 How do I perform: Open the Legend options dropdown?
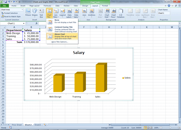(63, 13)
